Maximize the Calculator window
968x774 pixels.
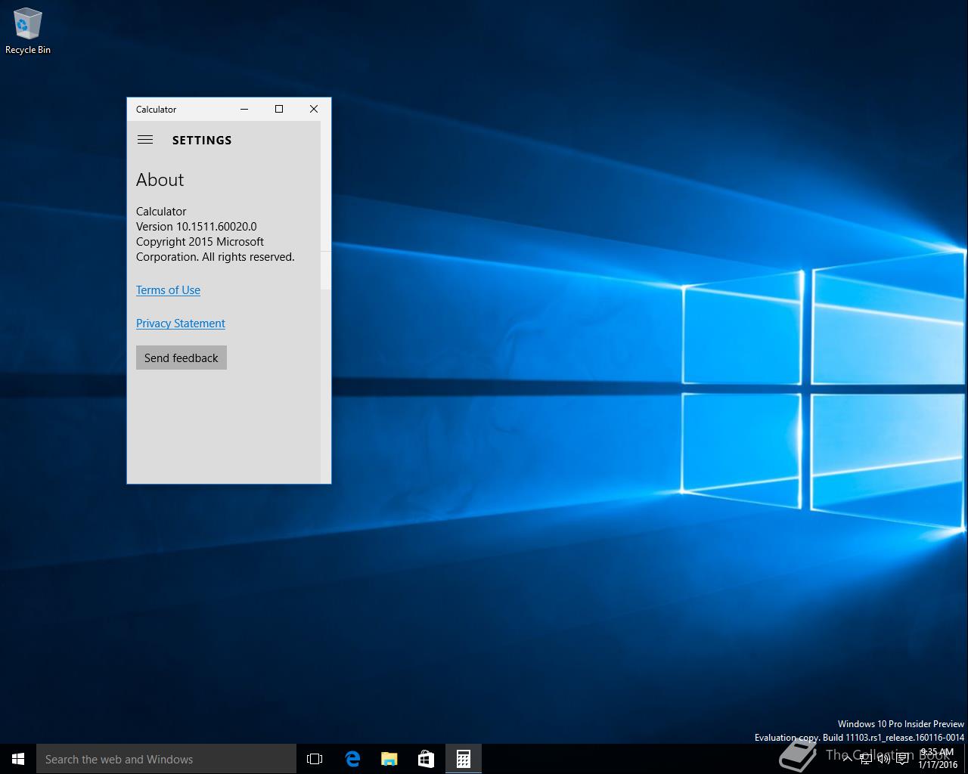pyautogui.click(x=279, y=109)
